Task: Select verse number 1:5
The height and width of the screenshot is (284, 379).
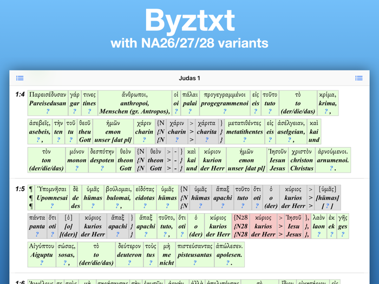Action: coord(20,189)
